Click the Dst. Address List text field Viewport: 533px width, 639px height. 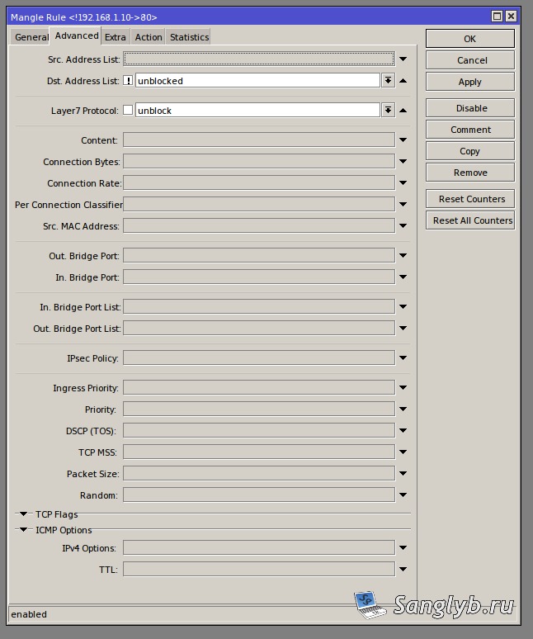[x=257, y=80]
